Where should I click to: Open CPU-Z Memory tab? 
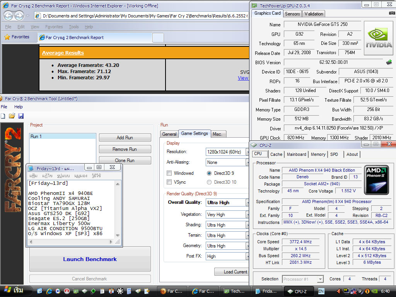point(318,154)
